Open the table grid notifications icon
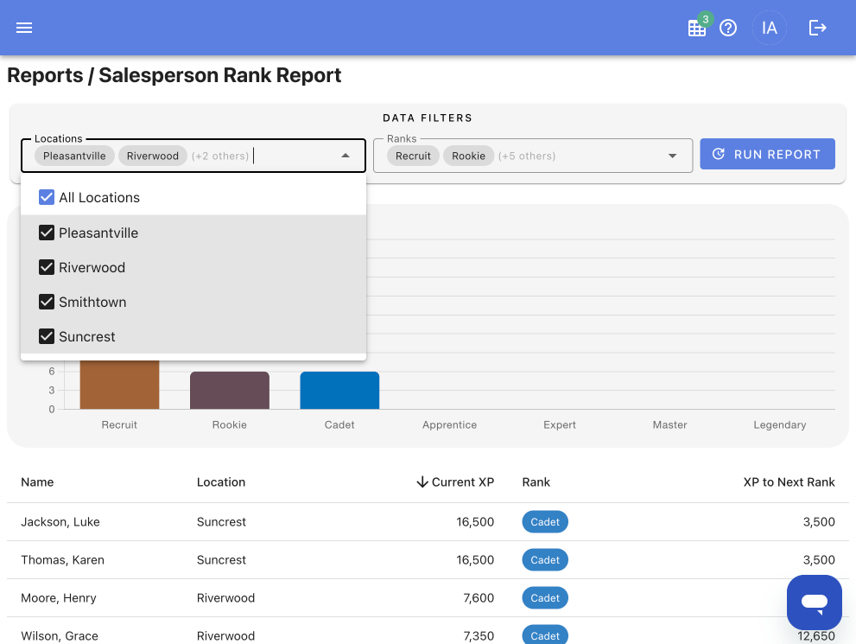The image size is (856, 644). click(x=696, y=29)
